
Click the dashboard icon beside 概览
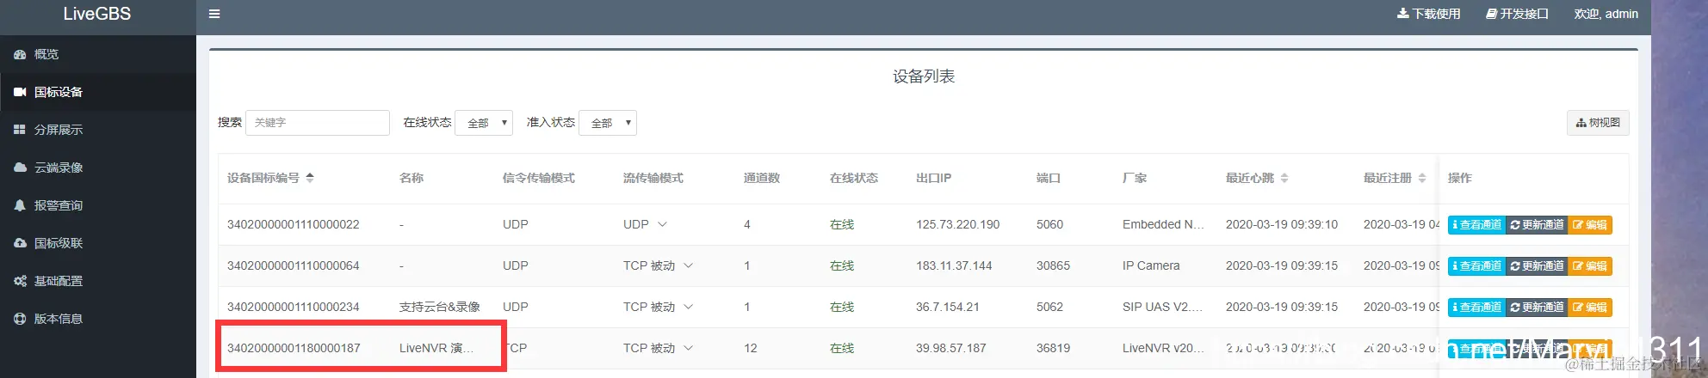[x=20, y=54]
